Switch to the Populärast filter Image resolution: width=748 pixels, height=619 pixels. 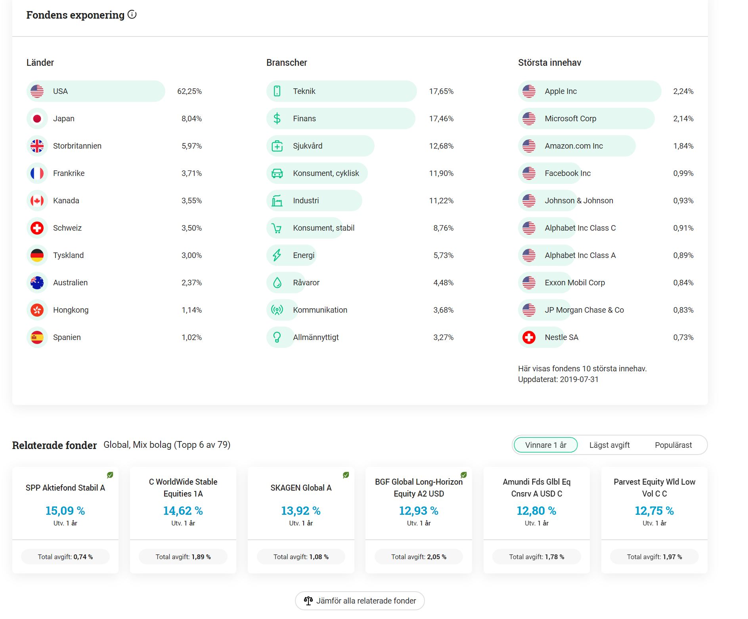pos(673,445)
